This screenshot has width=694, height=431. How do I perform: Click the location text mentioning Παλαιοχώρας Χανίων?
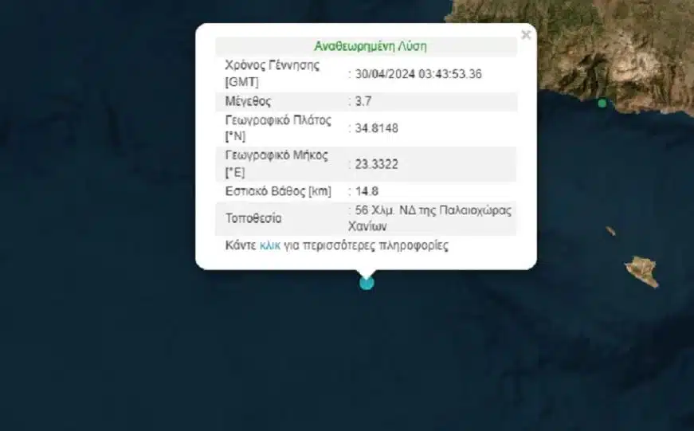pyautogui.click(x=433, y=218)
